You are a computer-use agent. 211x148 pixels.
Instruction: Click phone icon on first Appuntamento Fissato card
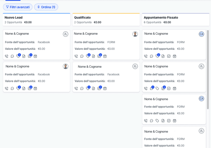pyautogui.click(x=146, y=56)
